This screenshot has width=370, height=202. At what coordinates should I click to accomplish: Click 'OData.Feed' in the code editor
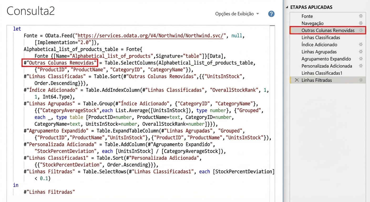(x=59, y=36)
